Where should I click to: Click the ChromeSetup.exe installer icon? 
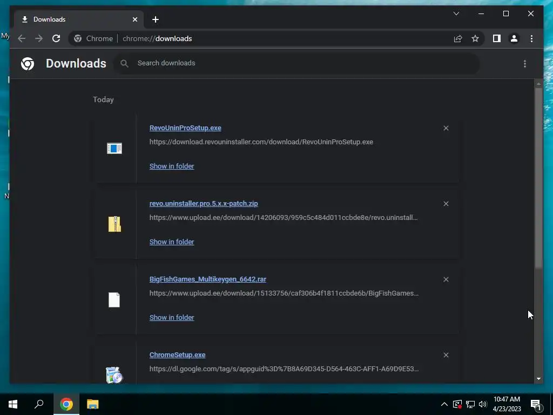point(114,375)
